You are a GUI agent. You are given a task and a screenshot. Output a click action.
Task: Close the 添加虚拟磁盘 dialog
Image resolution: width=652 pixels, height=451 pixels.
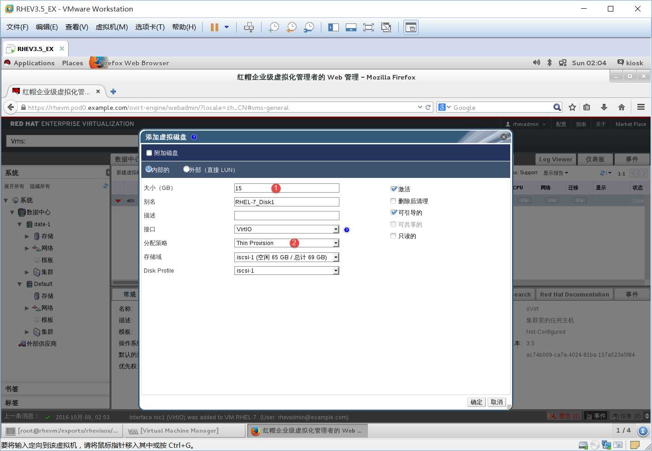pyautogui.click(x=504, y=137)
